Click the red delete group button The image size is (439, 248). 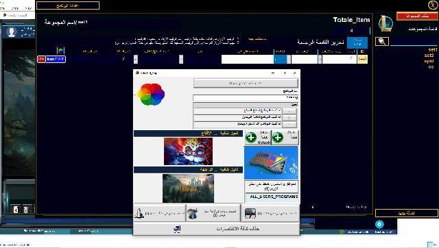(x=417, y=16)
